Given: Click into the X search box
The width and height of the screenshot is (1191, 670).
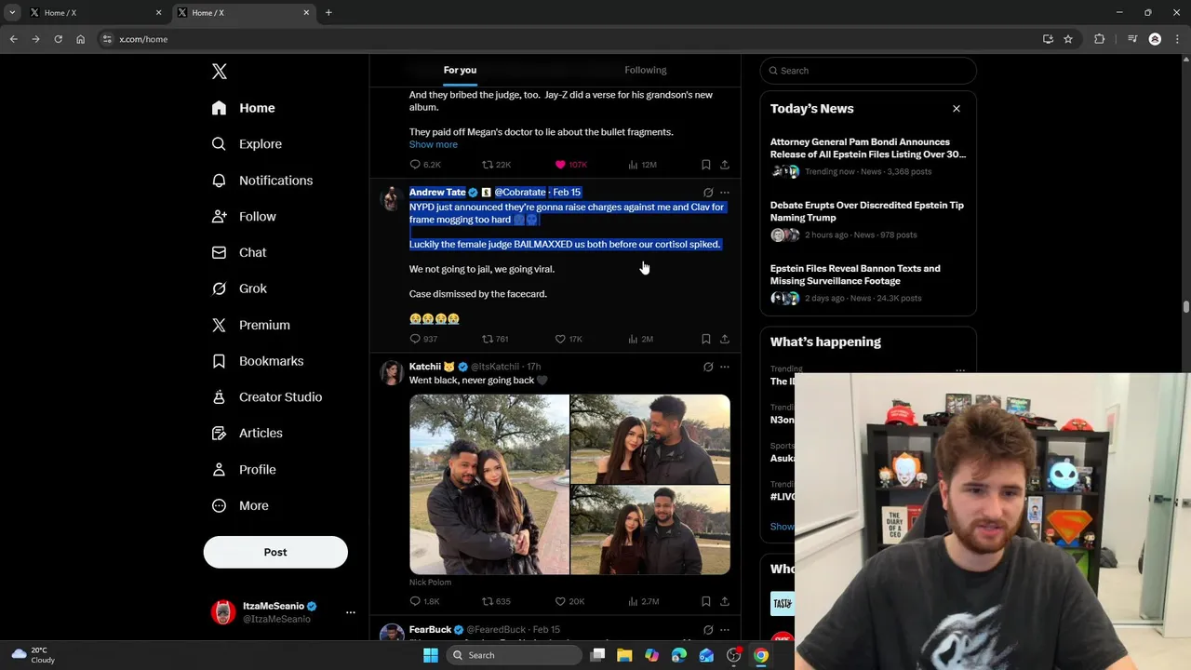Looking at the screenshot, I should (868, 71).
